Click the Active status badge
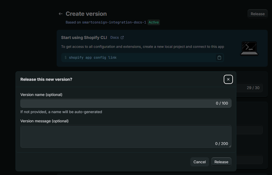This screenshot has height=175, width=272. (154, 22)
